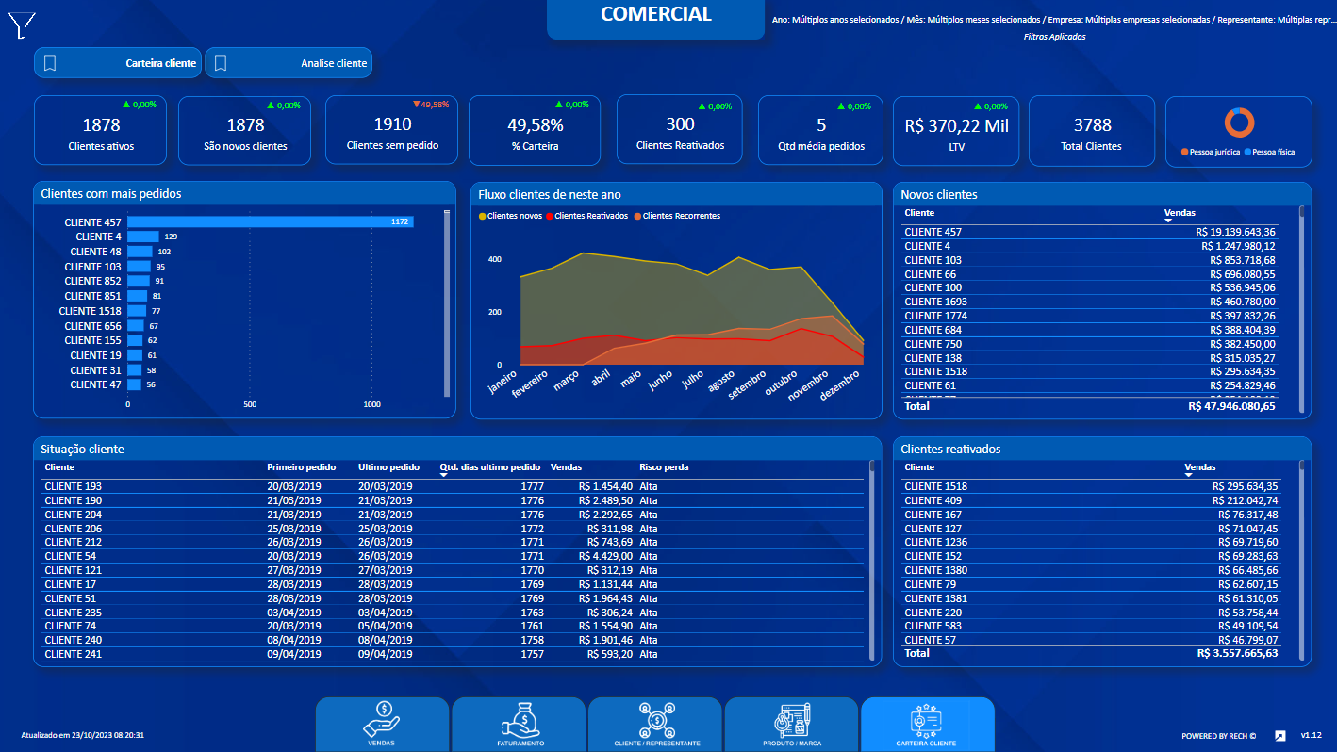Select the CLIENTE 457 bar in chart
This screenshot has width=1337, height=752.
click(x=270, y=222)
